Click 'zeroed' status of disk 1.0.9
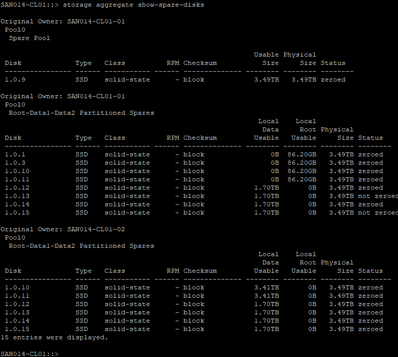398x357 pixels. [333, 80]
